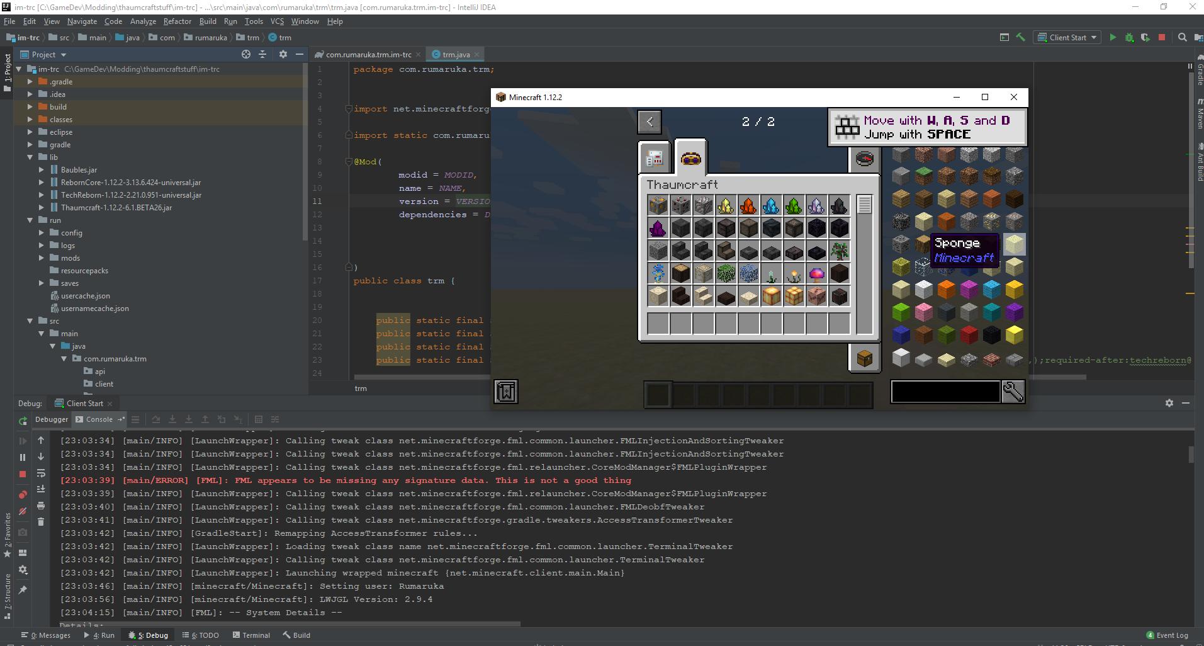The height and width of the screenshot is (646, 1204).
Task: Open Client Start run configuration dropdown
Action: click(x=1068, y=38)
